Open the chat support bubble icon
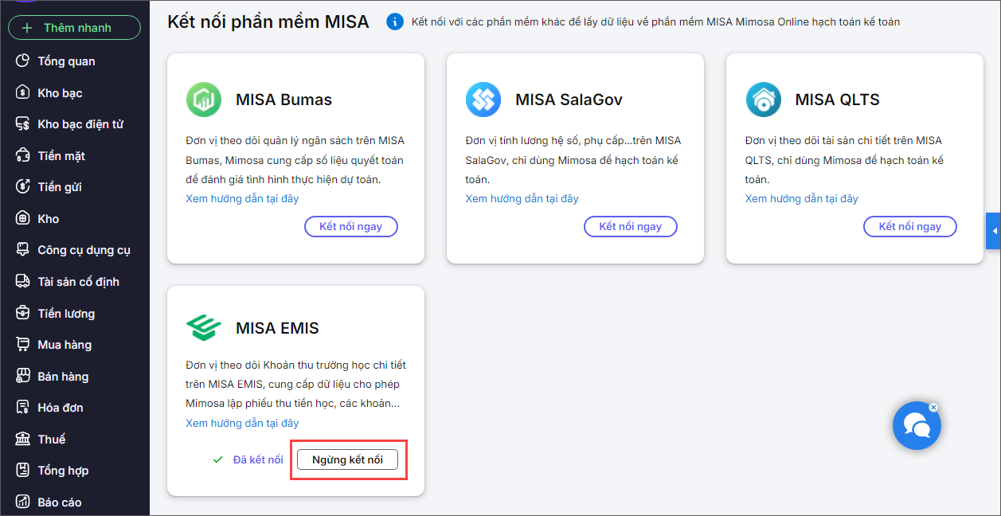Image resolution: width=1001 pixels, height=516 pixels. 917,427
